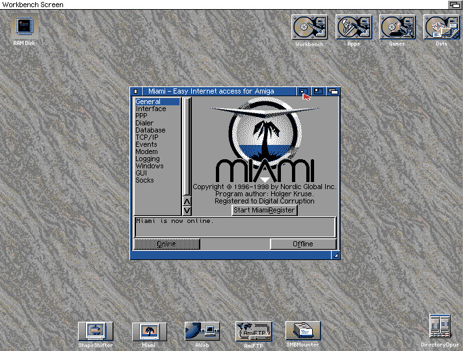Click Start MiamiRegister button
The image size is (463, 351).
[264, 210]
